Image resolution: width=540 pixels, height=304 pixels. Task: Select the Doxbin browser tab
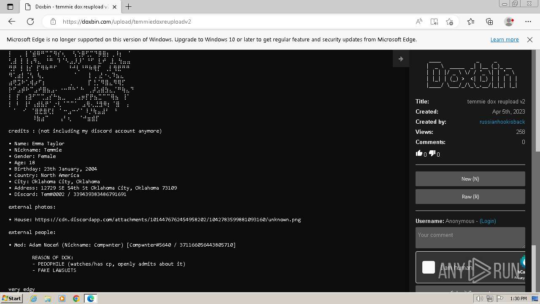pyautogui.click(x=70, y=7)
